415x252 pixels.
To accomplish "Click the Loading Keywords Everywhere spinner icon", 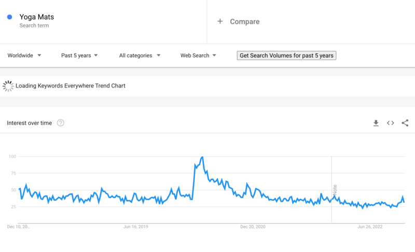I will point(8,86).
